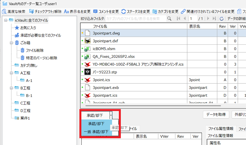Jump to the last page icon
This screenshot has height=145, width=246.
click(214, 18)
